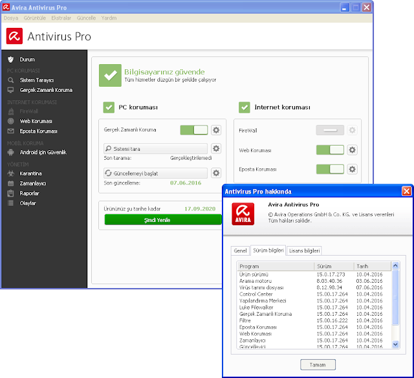Click scroll down arrow in version list
This screenshot has height=378, width=414.
tap(395, 344)
